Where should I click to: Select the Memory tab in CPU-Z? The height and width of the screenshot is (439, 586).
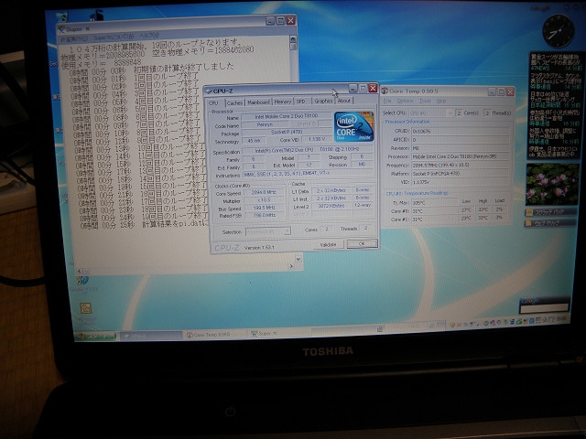[283, 102]
